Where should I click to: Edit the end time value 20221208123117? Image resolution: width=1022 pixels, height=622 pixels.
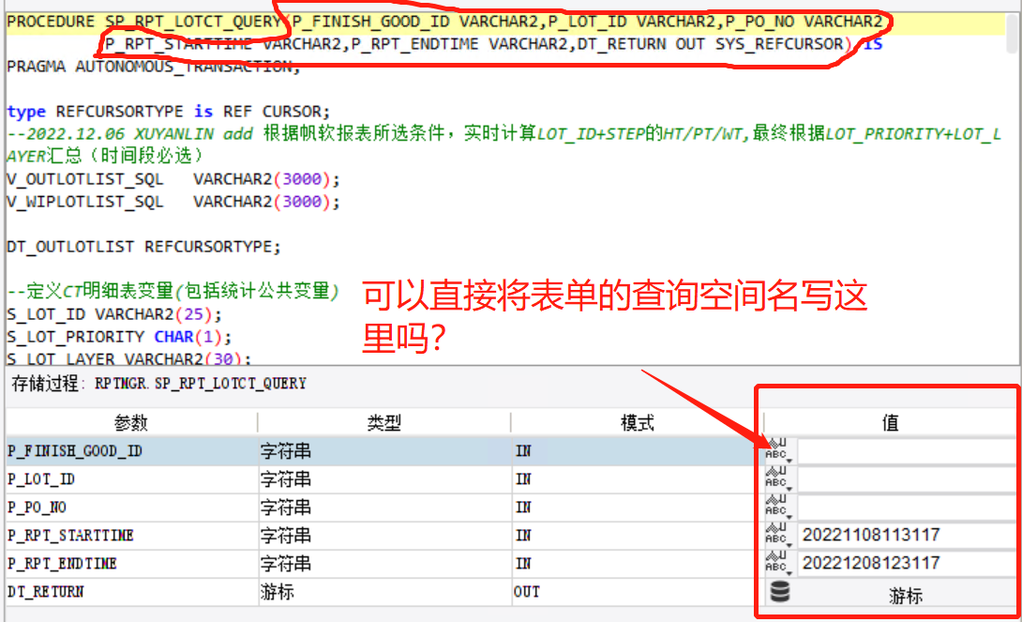tap(907, 563)
